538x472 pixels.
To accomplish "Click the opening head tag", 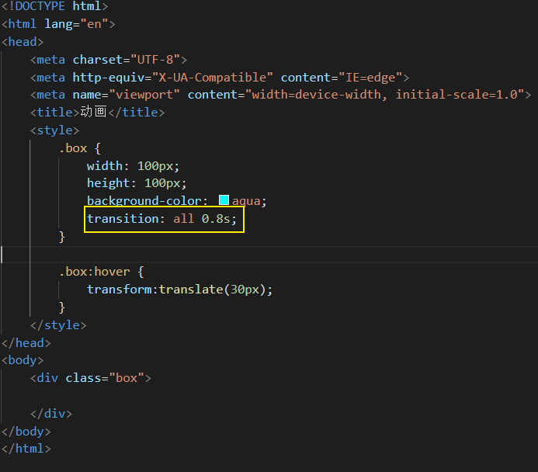I will [x=23, y=42].
